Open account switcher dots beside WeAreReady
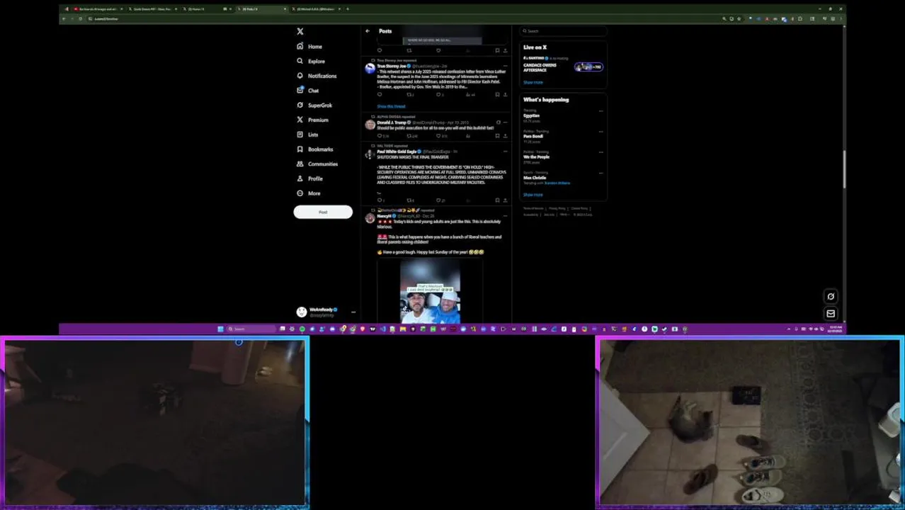905x510 pixels. 353,312
